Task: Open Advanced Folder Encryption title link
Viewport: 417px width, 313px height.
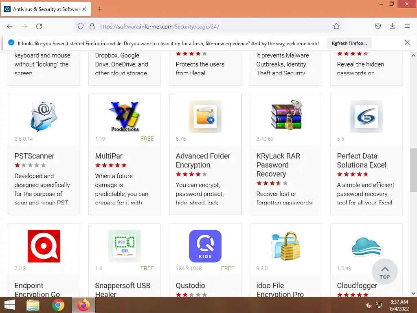Action: pos(203,161)
